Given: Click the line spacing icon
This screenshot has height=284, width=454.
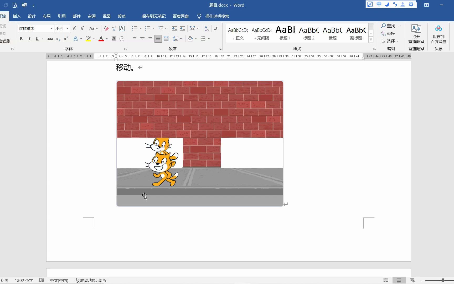Looking at the screenshot, I should click(x=176, y=39).
